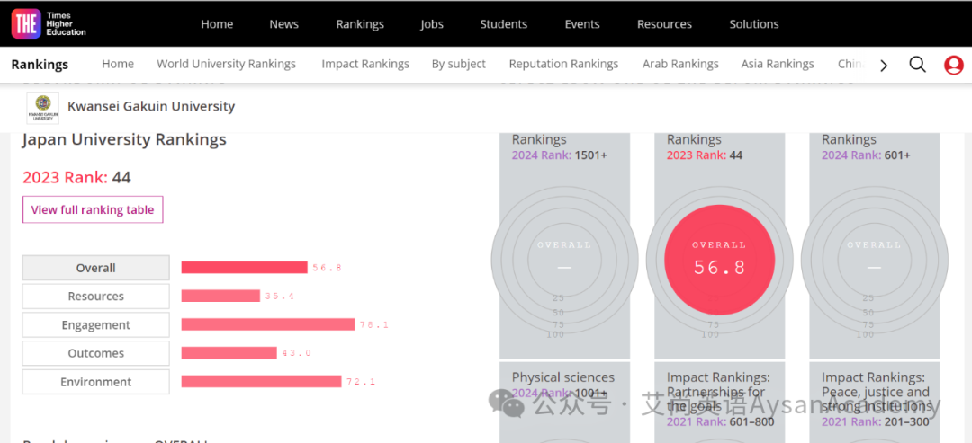
Task: Click the 2023 Rank: 44 text under heading
Action: [x=76, y=178]
